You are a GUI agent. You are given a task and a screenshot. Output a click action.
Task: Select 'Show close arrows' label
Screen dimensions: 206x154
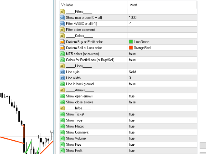tap(80, 102)
